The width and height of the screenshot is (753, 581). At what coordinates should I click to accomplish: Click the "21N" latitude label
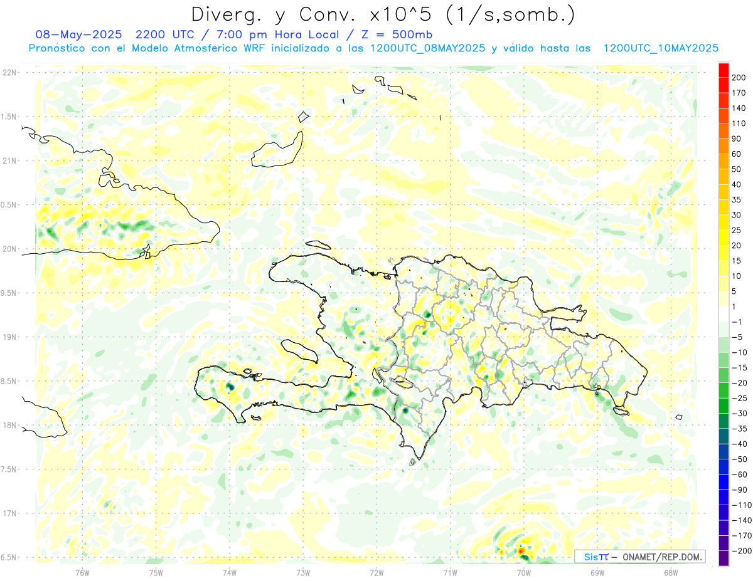point(9,160)
